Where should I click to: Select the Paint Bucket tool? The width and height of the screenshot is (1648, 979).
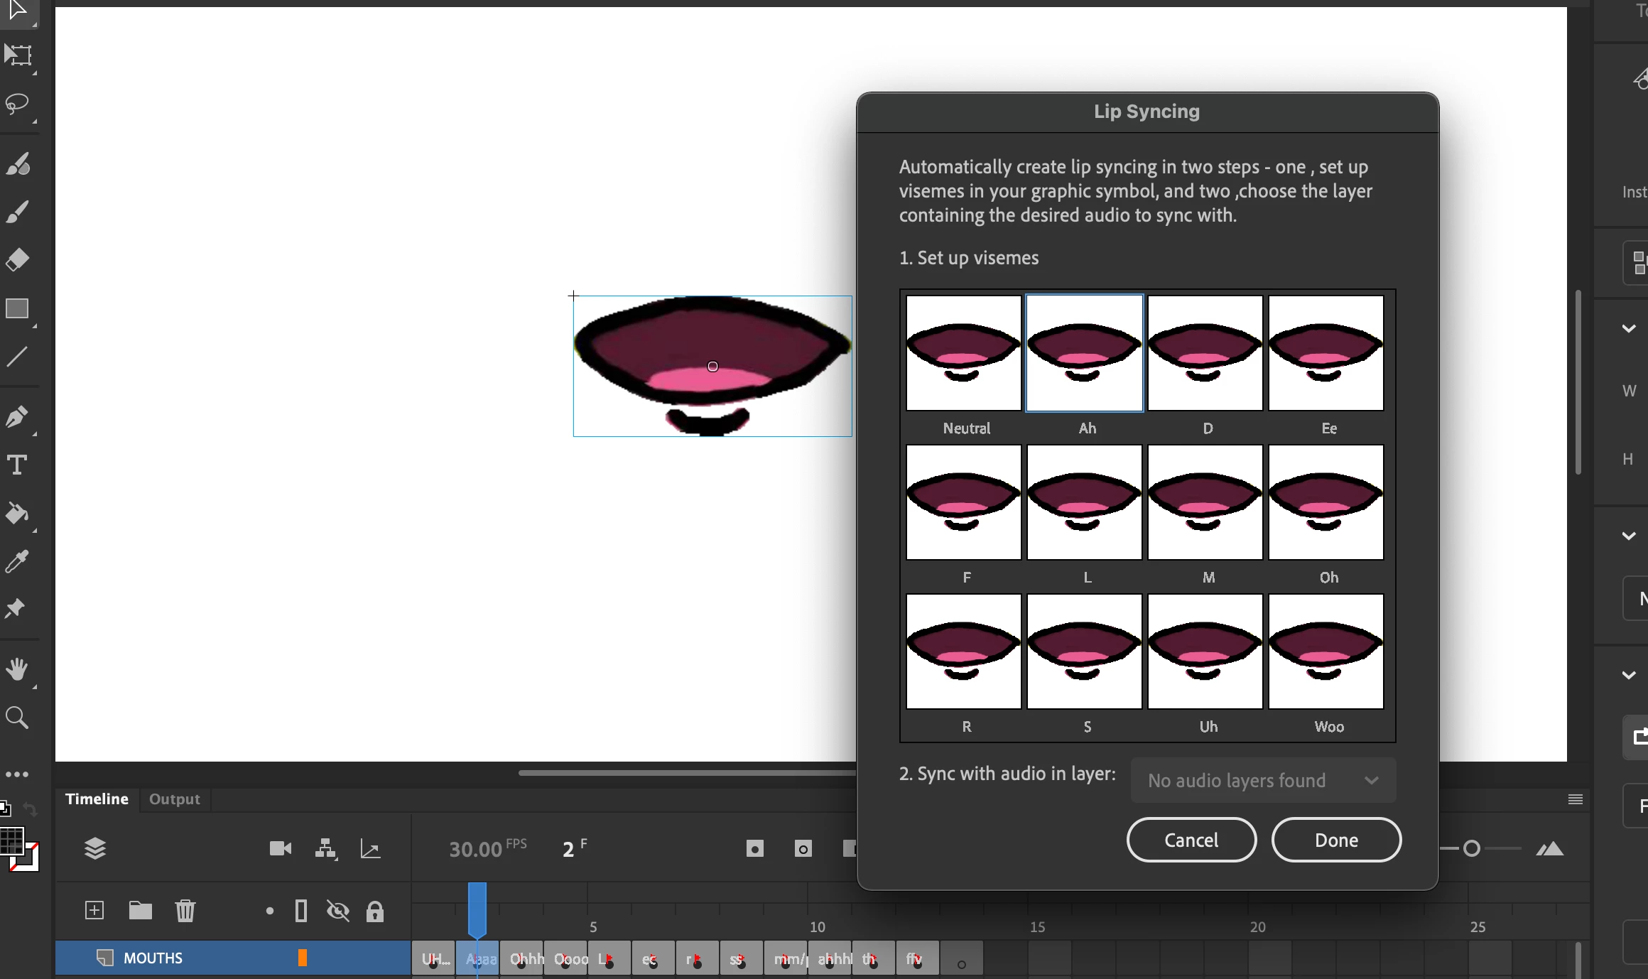17,513
